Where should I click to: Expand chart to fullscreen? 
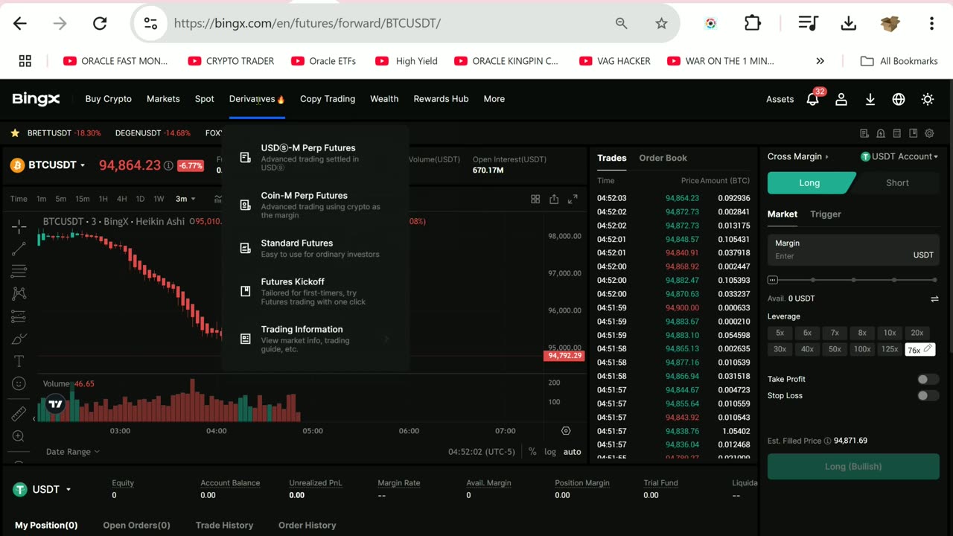573,199
